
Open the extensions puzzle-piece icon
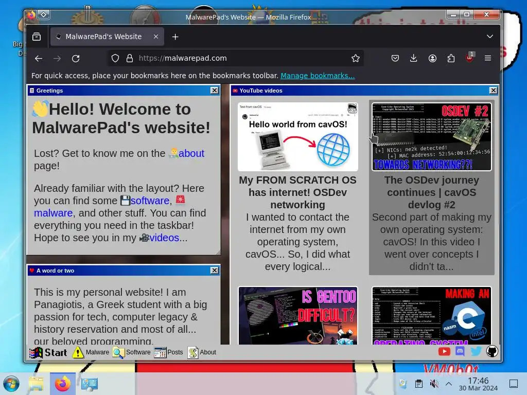[451, 59]
